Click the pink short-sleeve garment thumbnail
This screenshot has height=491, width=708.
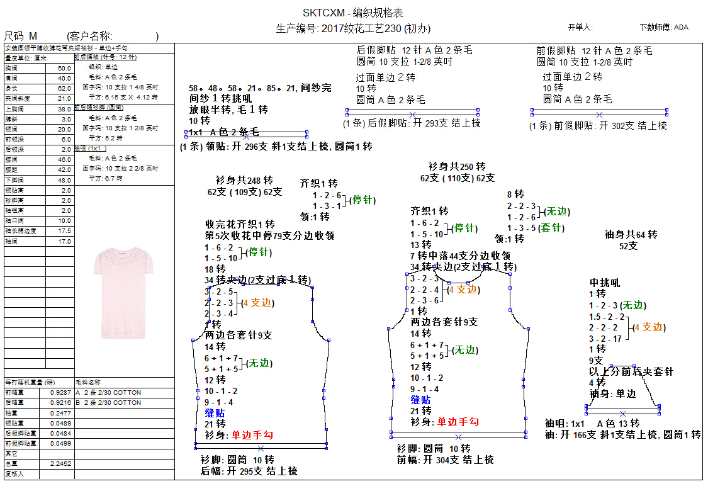123,293
